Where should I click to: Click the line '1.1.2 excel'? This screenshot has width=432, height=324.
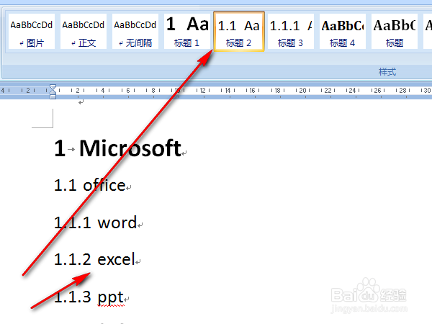click(94, 259)
